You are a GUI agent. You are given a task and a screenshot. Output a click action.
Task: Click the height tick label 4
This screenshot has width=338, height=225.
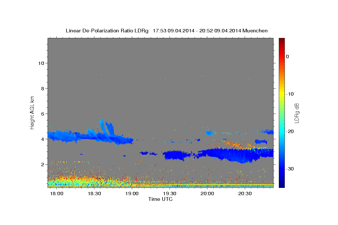point(42,139)
